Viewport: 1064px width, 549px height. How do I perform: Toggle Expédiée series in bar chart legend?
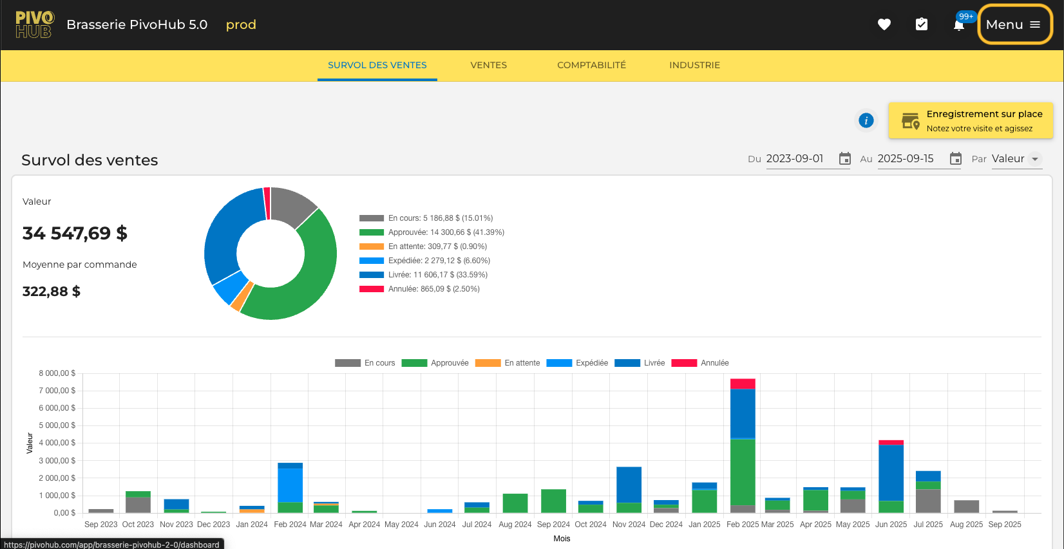(x=577, y=363)
